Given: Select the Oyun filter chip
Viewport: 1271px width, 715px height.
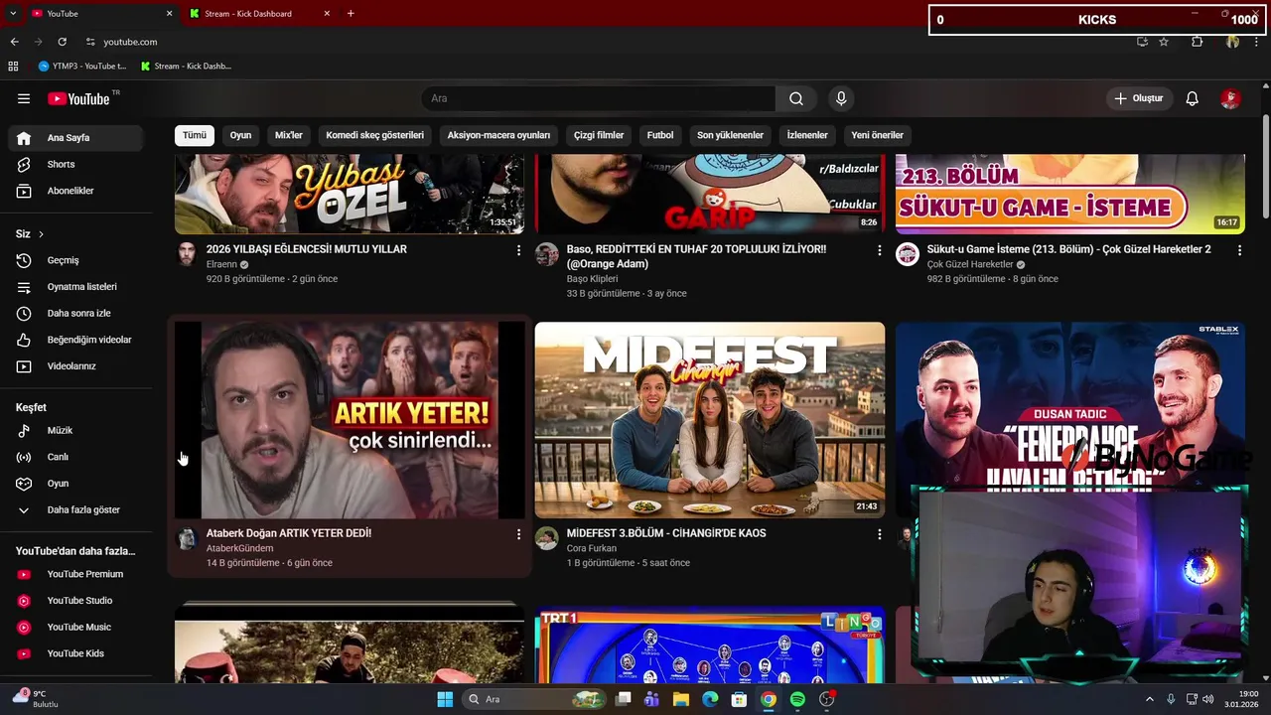Looking at the screenshot, I should pos(240,135).
